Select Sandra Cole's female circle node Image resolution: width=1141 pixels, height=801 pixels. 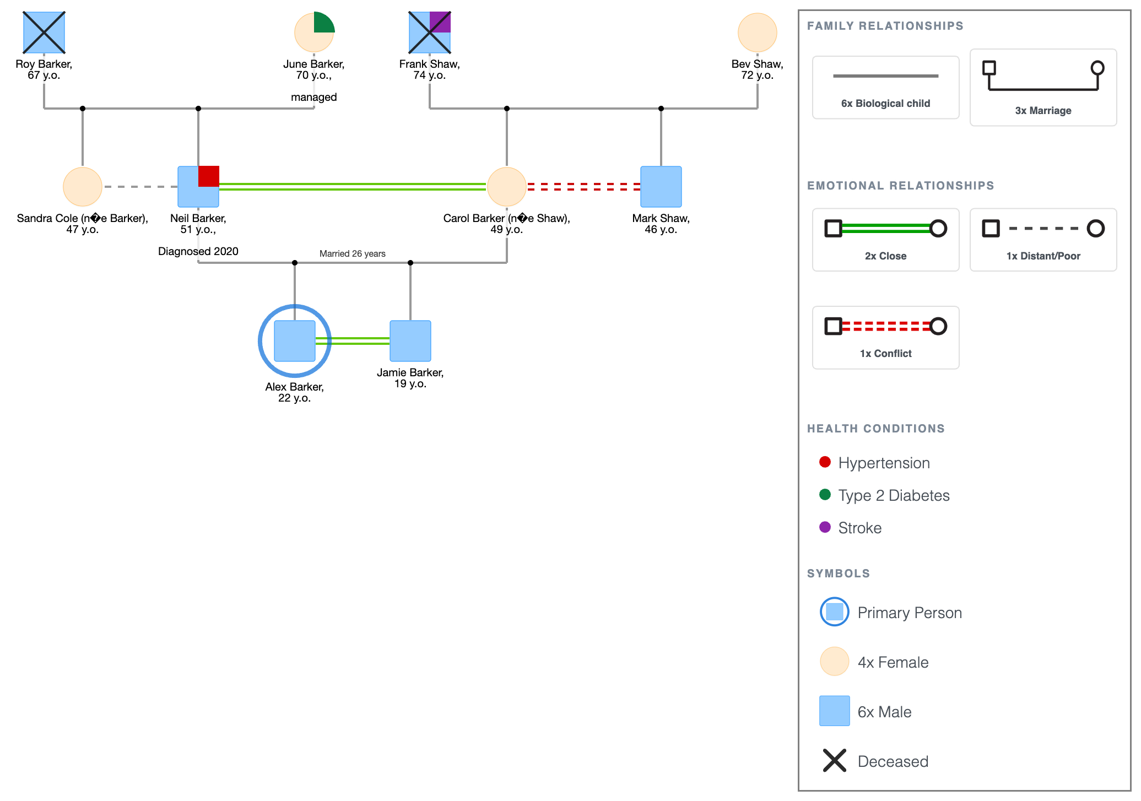point(83,187)
